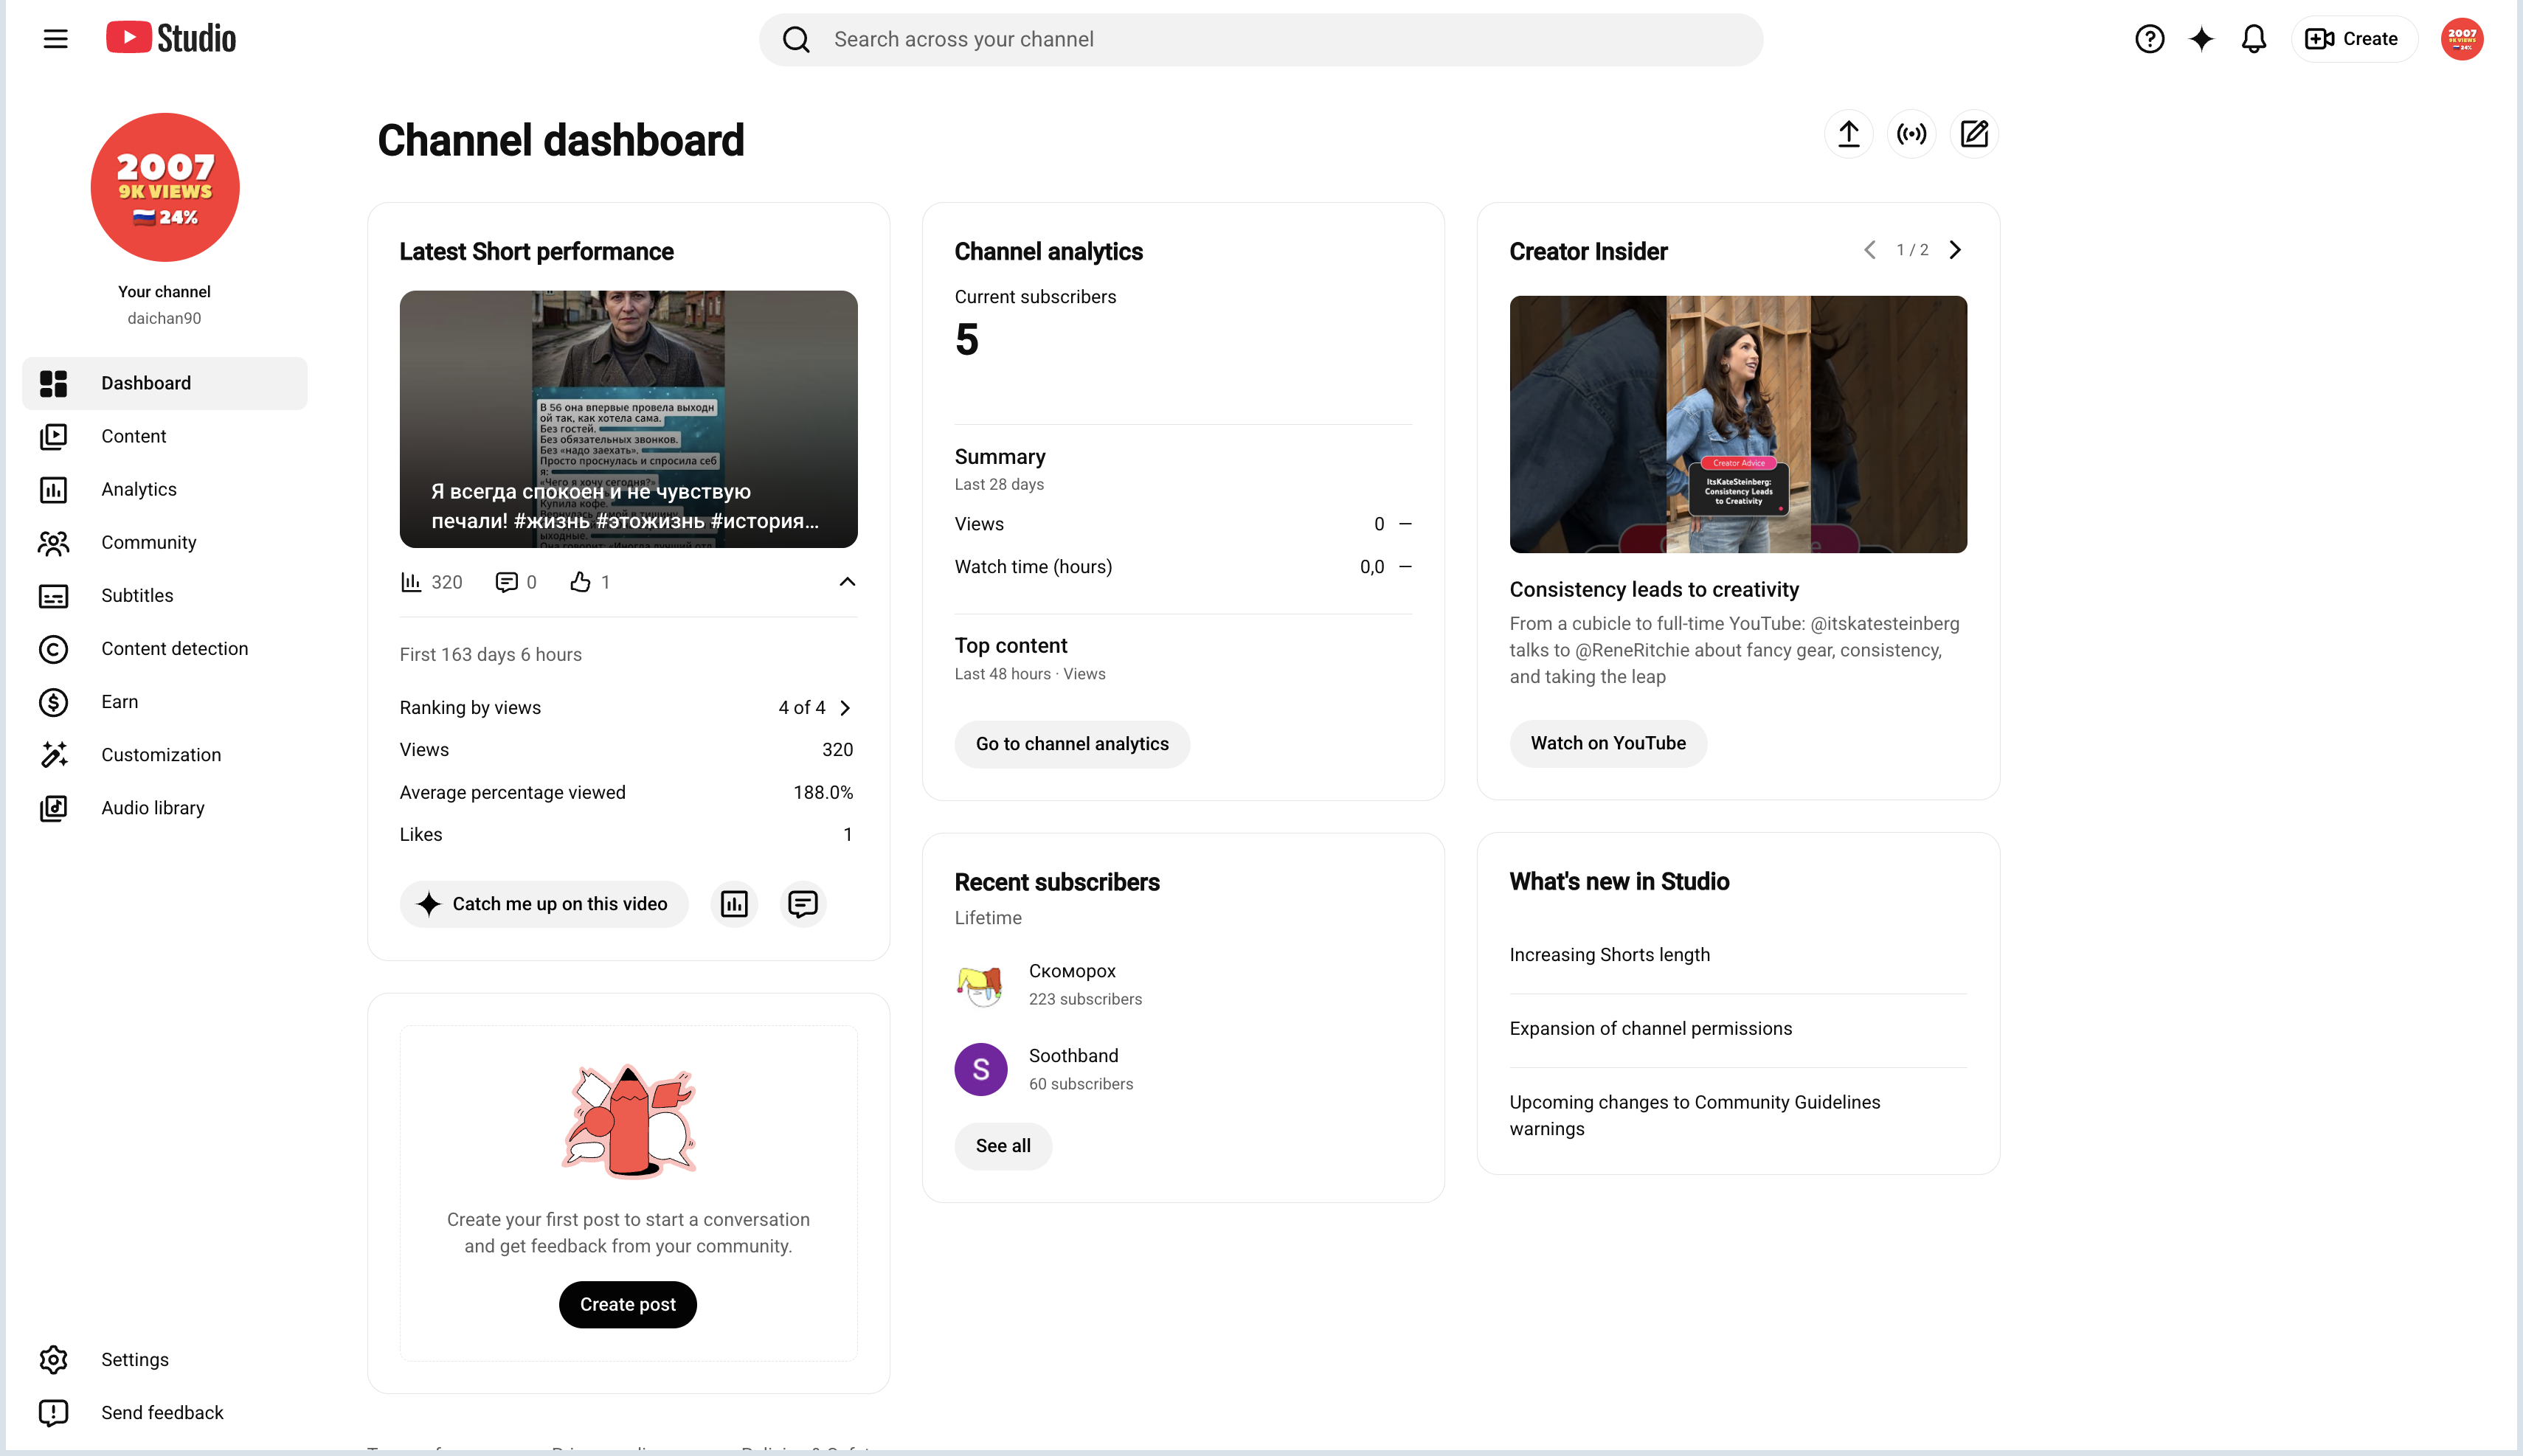This screenshot has width=2523, height=1456.
Task: Click the Average percentage viewed row
Action: point(627,792)
